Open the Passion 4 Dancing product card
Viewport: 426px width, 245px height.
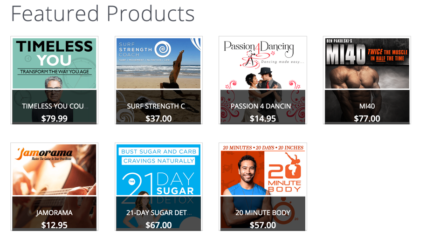tap(263, 80)
